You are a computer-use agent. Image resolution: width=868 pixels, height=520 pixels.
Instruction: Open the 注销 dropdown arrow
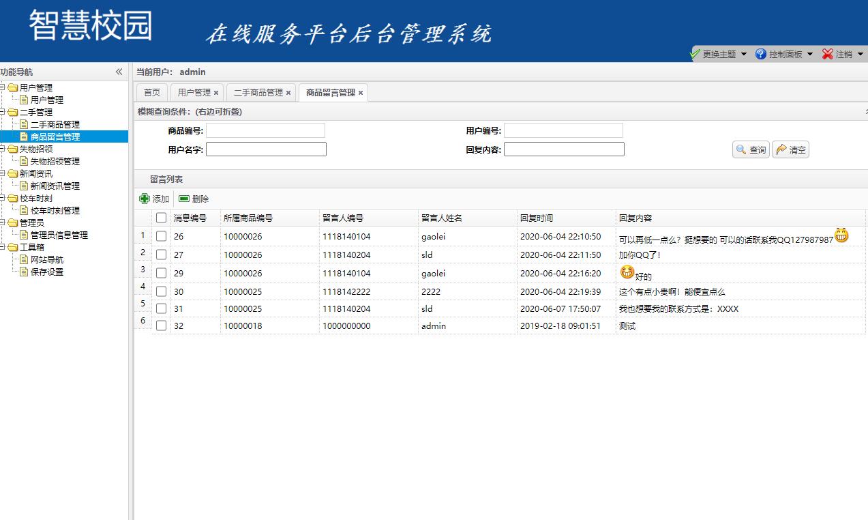pyautogui.click(x=860, y=53)
